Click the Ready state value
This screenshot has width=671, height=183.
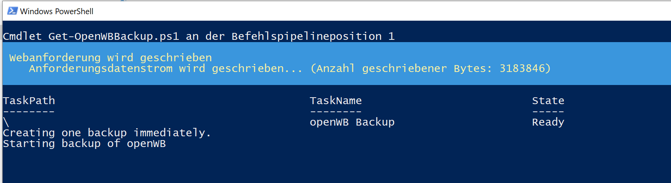point(548,122)
